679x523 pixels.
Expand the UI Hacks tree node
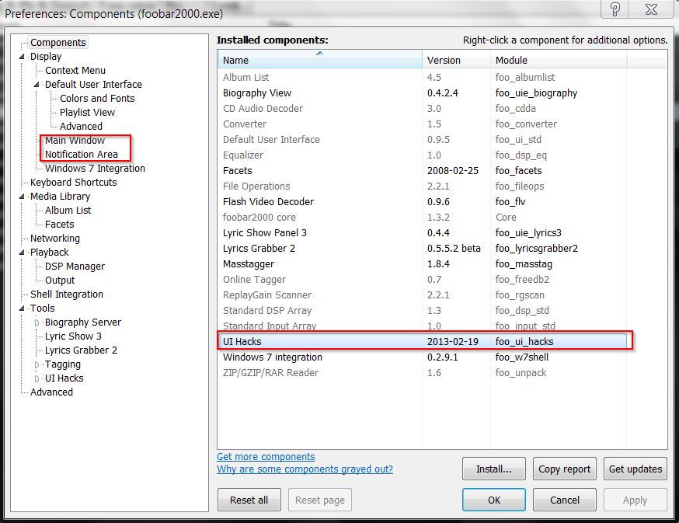point(37,378)
